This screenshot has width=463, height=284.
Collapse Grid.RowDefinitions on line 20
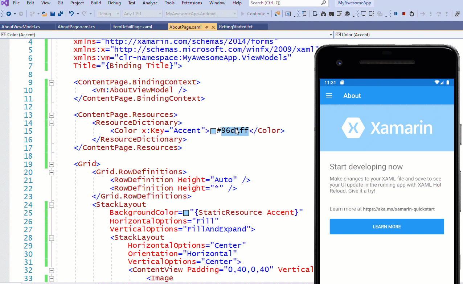tap(51, 172)
